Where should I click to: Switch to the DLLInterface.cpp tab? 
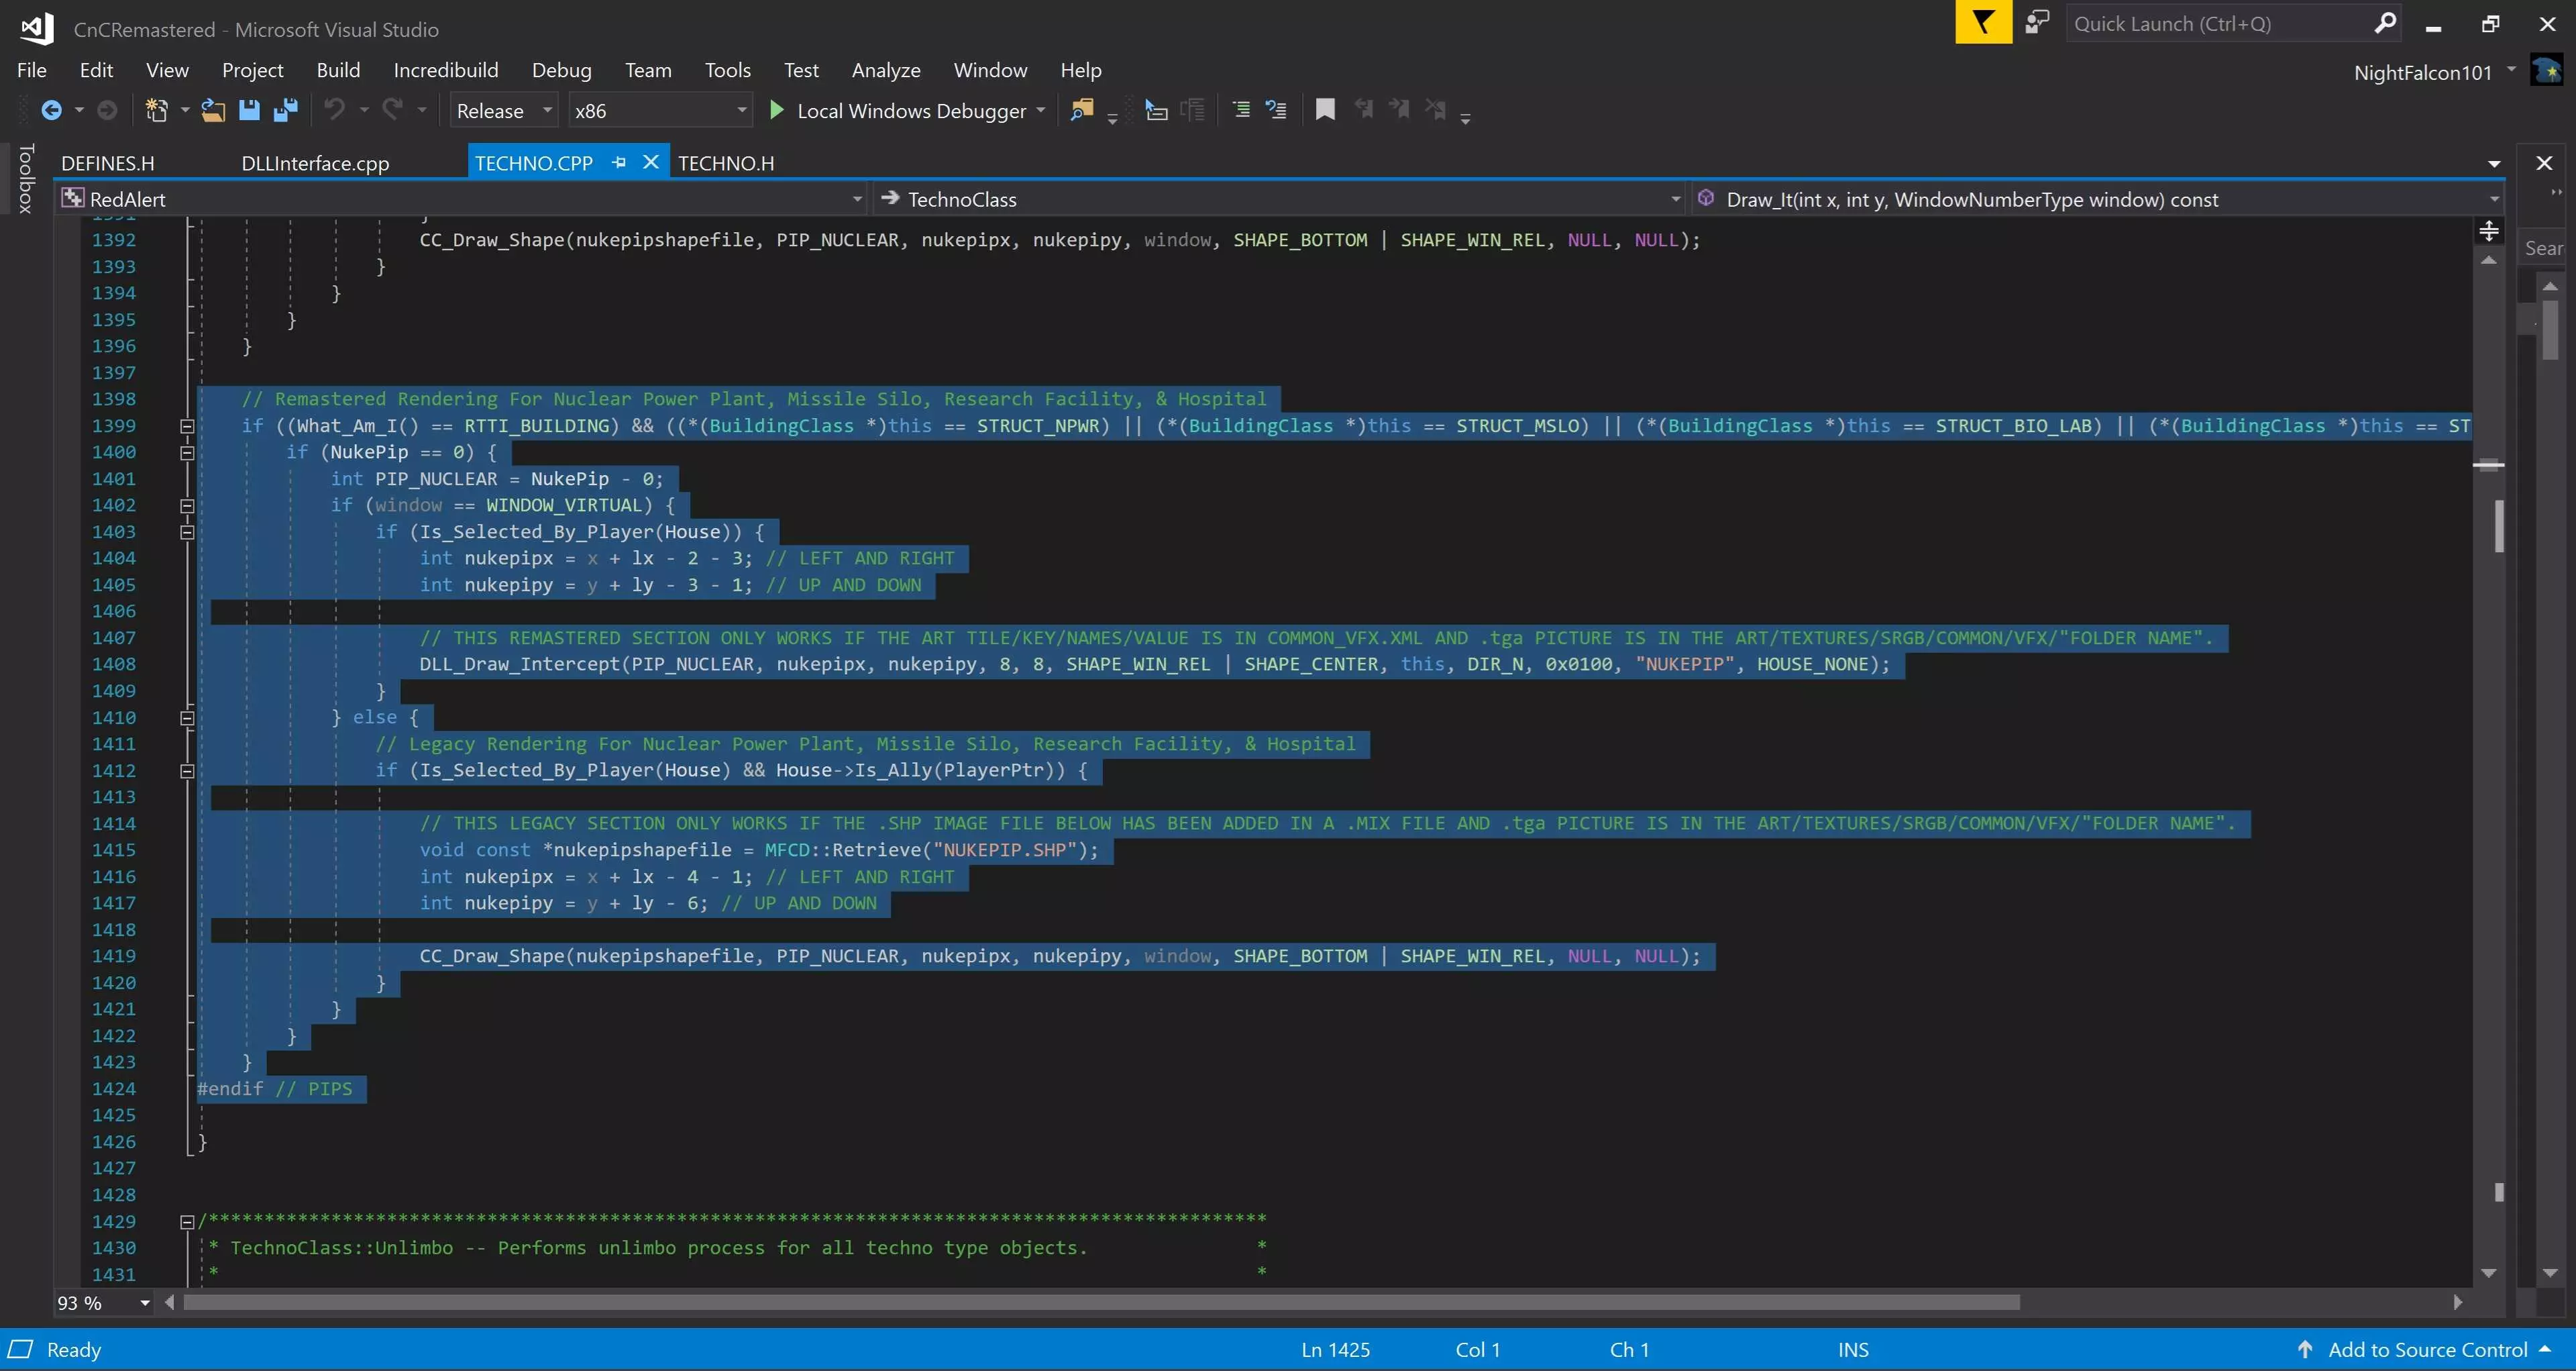(x=315, y=163)
